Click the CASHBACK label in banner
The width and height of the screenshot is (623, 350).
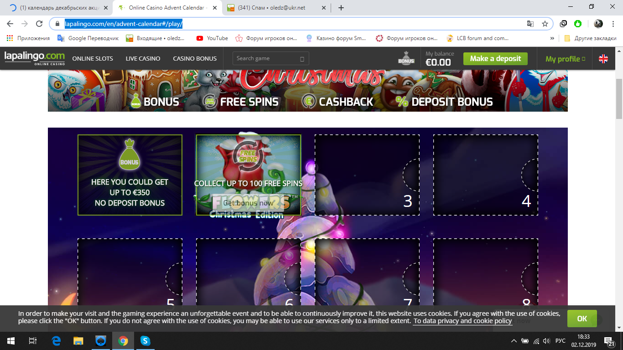(x=346, y=102)
